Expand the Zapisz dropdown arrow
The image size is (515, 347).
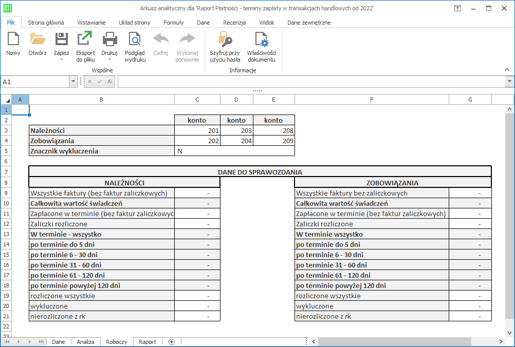coord(62,59)
